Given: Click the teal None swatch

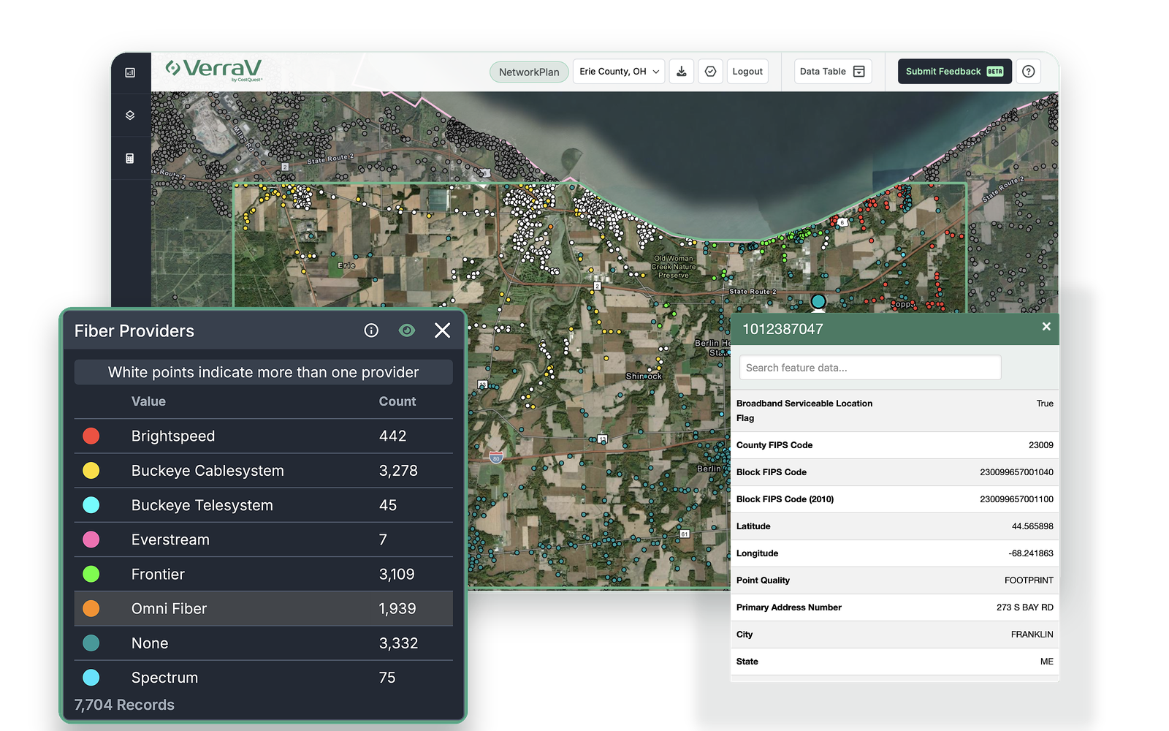Looking at the screenshot, I should point(91,643).
